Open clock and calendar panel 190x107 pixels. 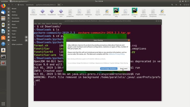(x=99, y=1)
